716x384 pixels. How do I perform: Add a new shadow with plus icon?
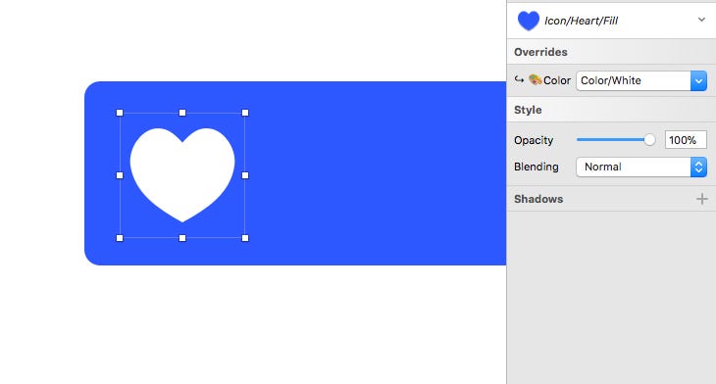pyautogui.click(x=702, y=199)
